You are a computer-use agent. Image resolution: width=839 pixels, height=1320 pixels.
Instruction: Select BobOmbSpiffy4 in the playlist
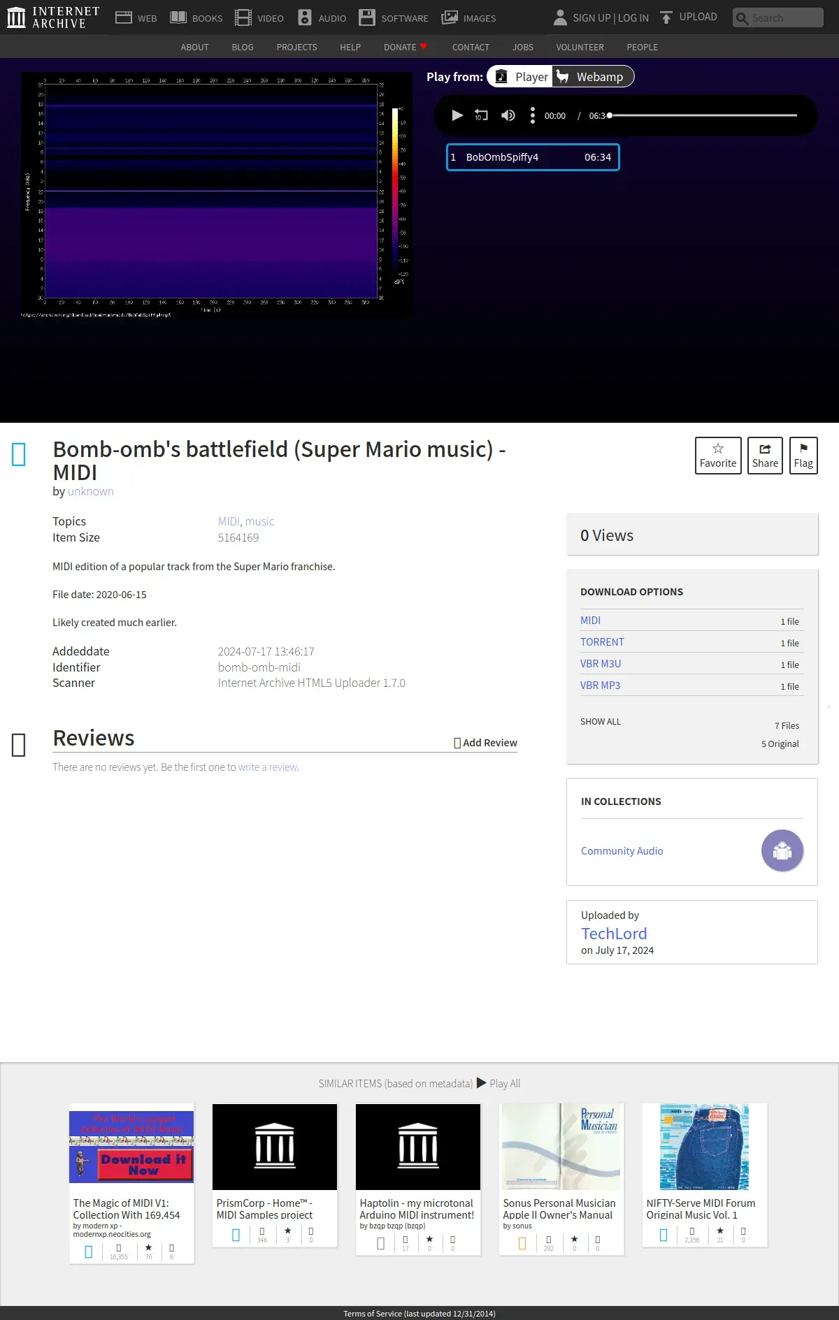click(533, 157)
